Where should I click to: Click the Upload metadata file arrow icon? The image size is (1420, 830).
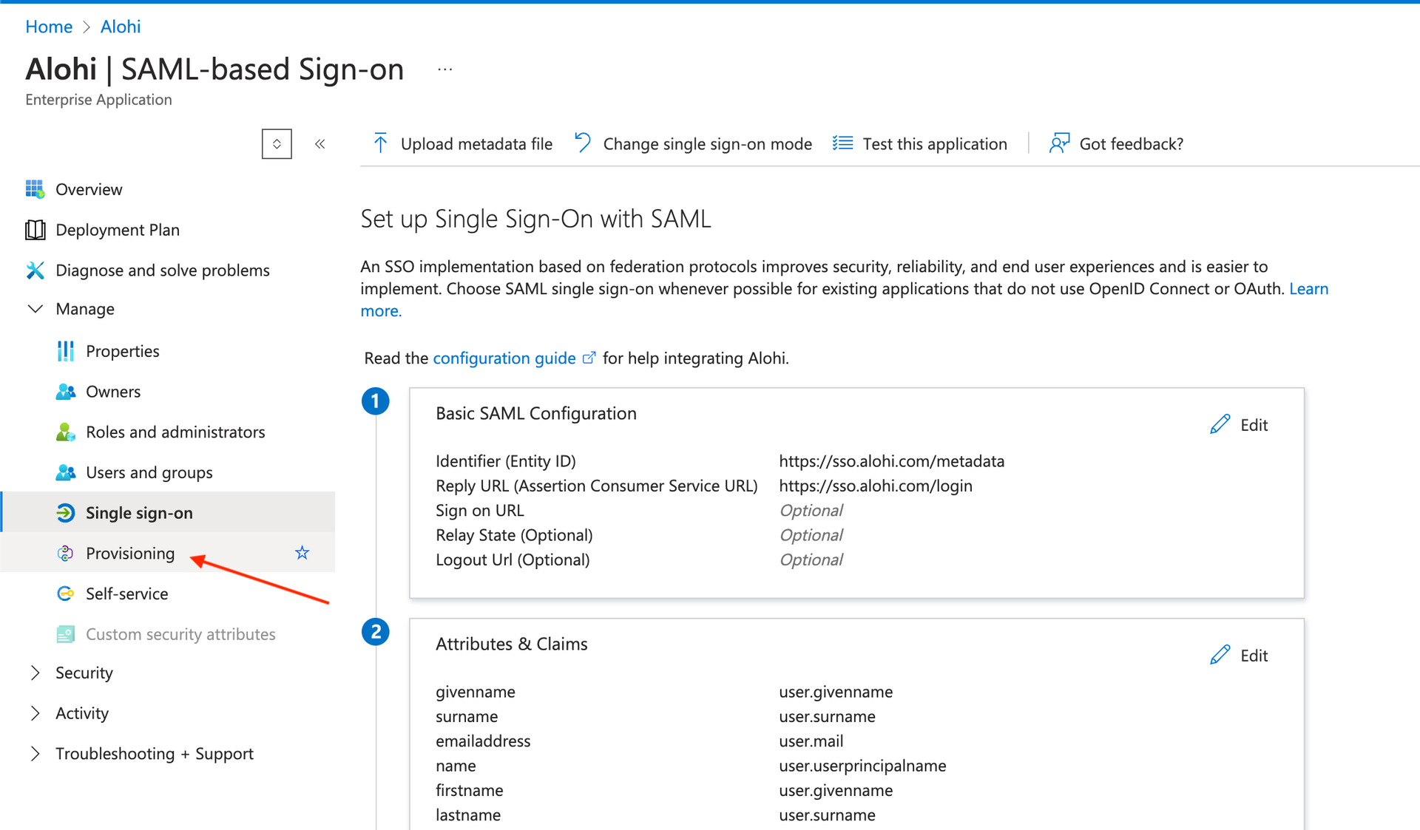pos(380,143)
